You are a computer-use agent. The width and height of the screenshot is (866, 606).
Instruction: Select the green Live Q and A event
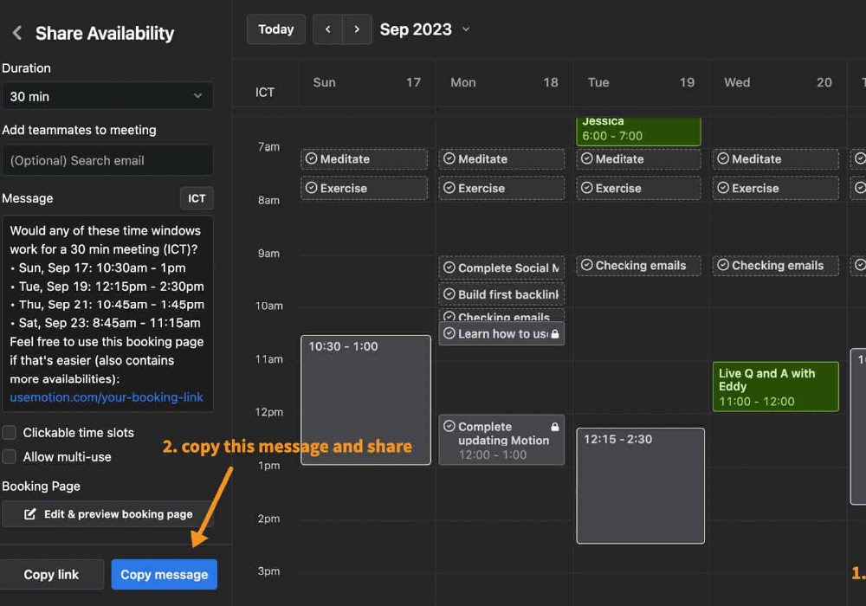[x=775, y=386]
